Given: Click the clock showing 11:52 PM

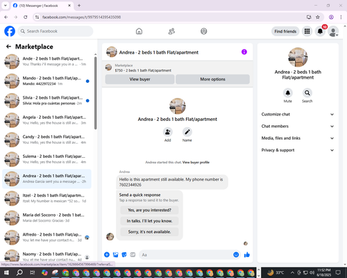Looking at the screenshot, I should point(324,270).
